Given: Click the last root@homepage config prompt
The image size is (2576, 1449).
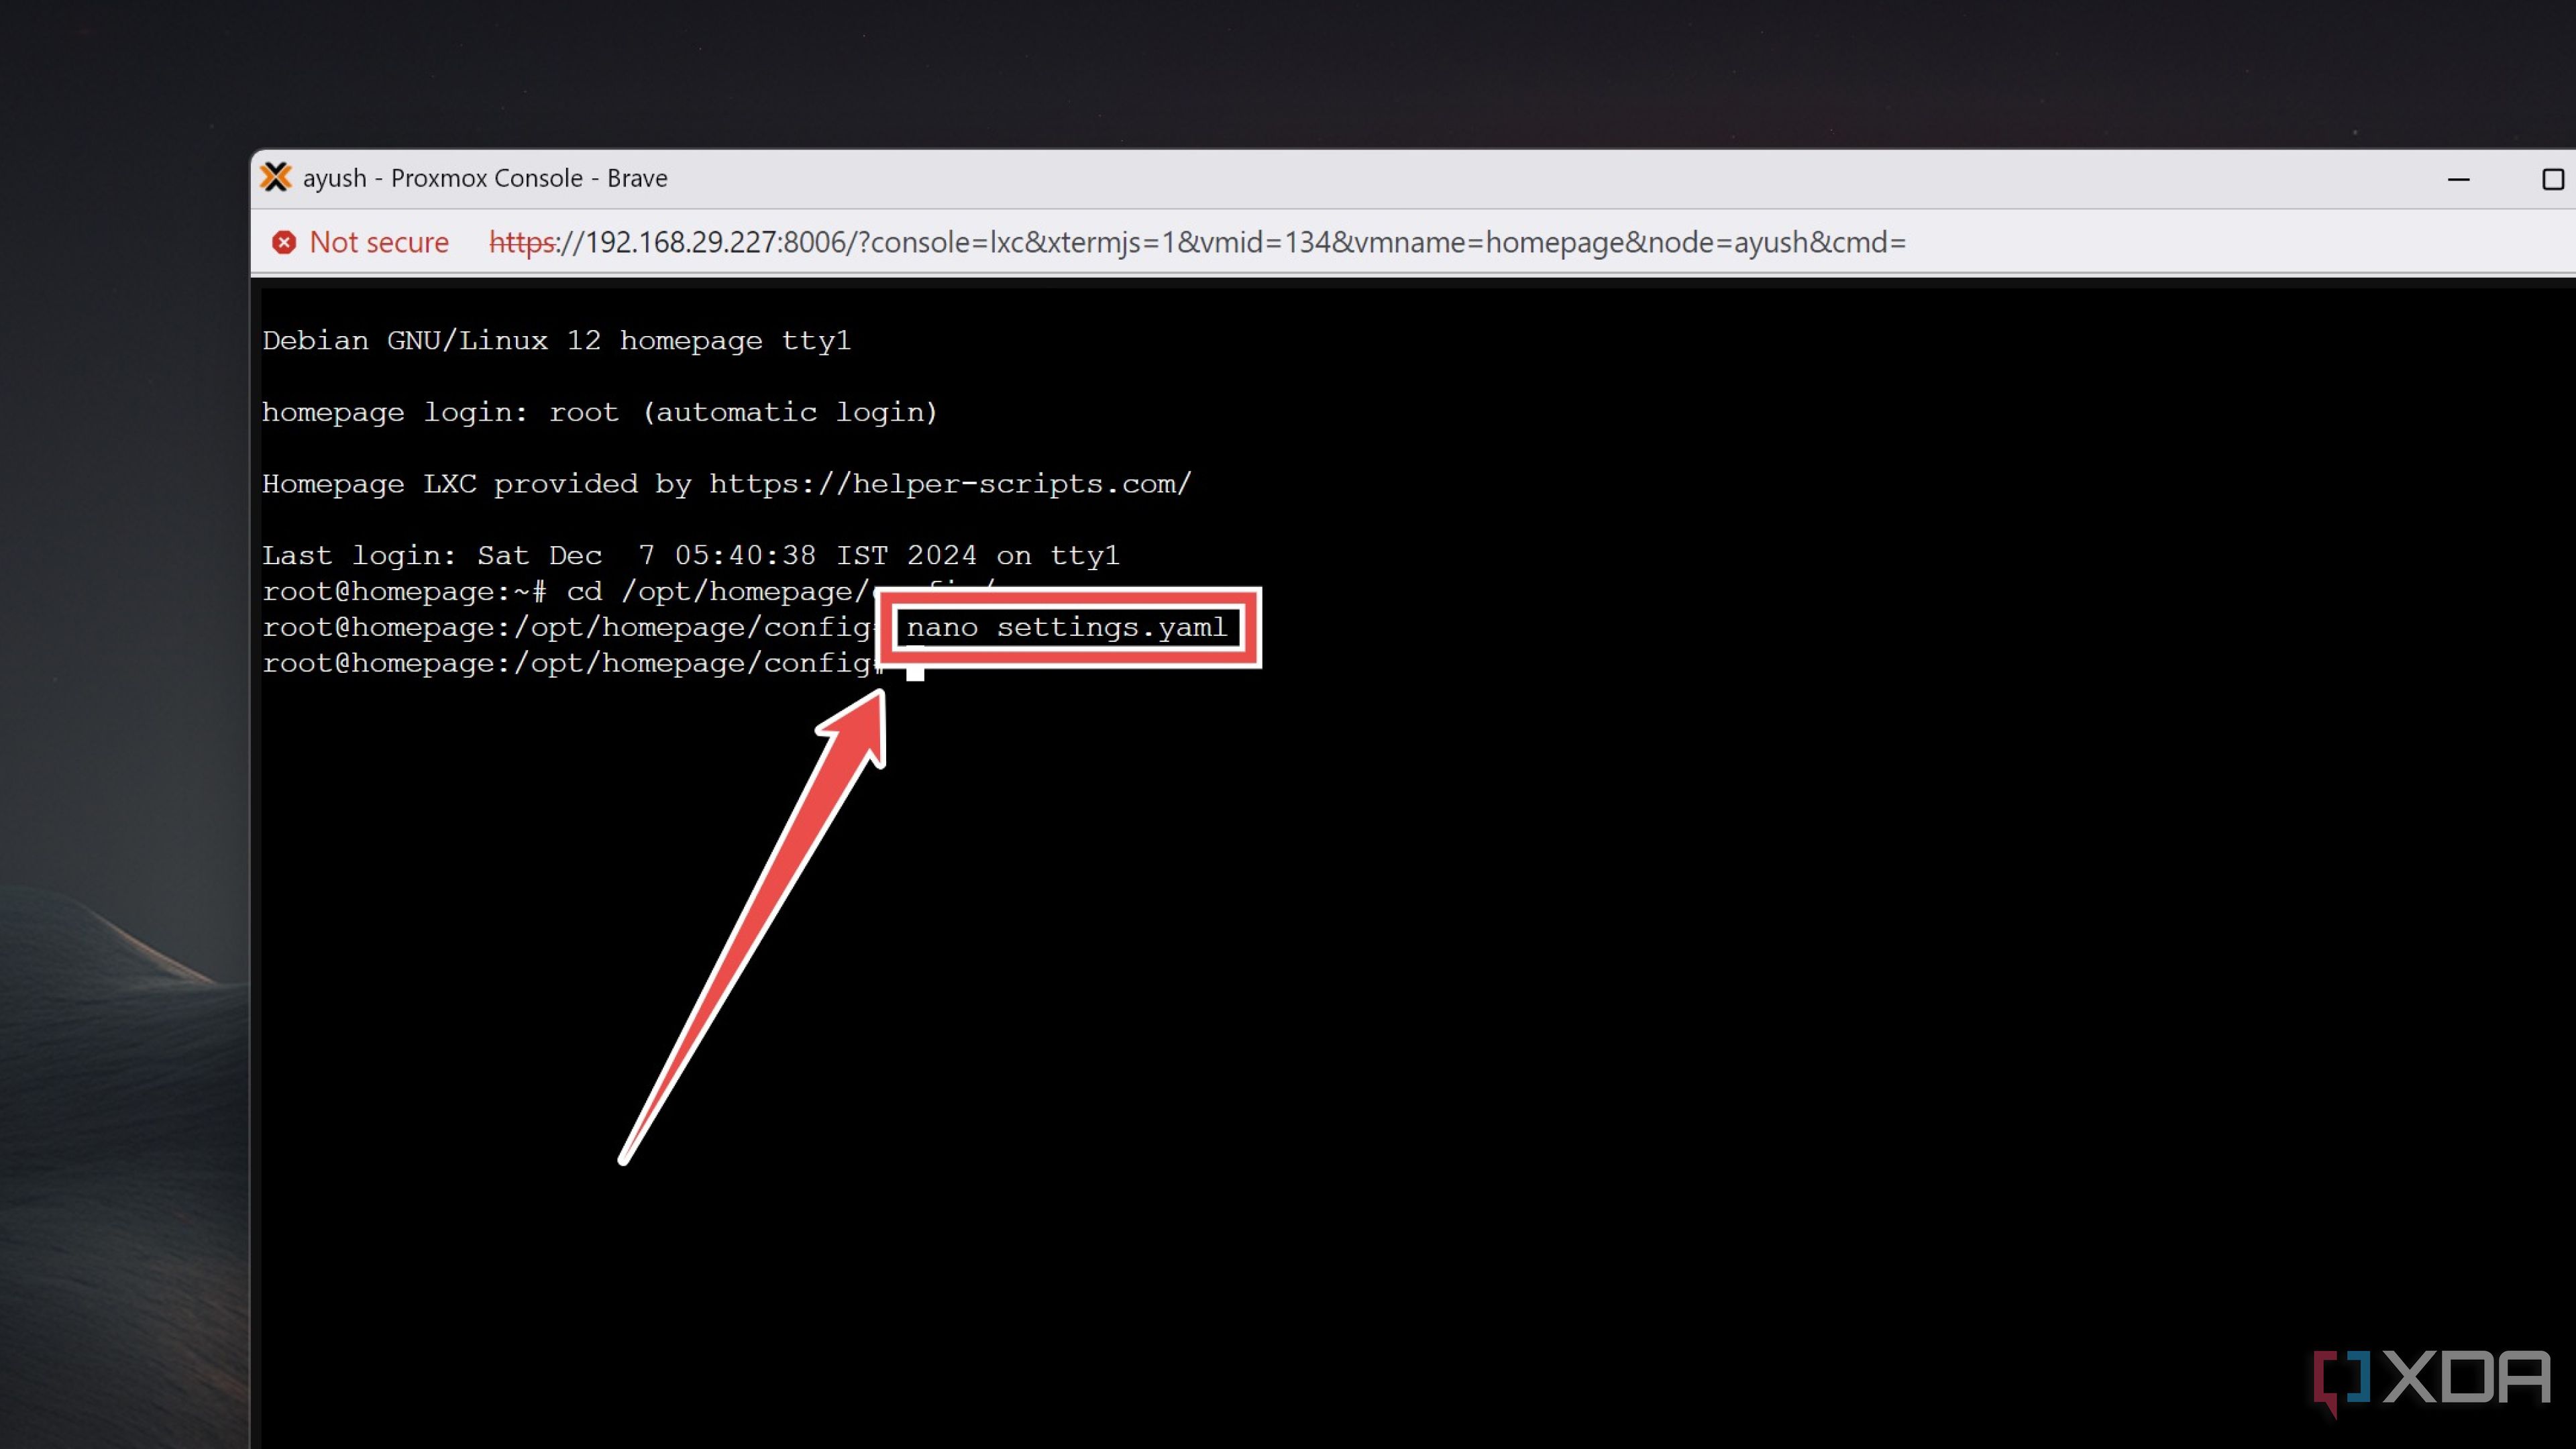Looking at the screenshot, I should point(570,663).
